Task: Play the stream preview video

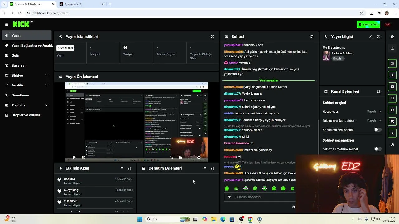Action: point(74,157)
